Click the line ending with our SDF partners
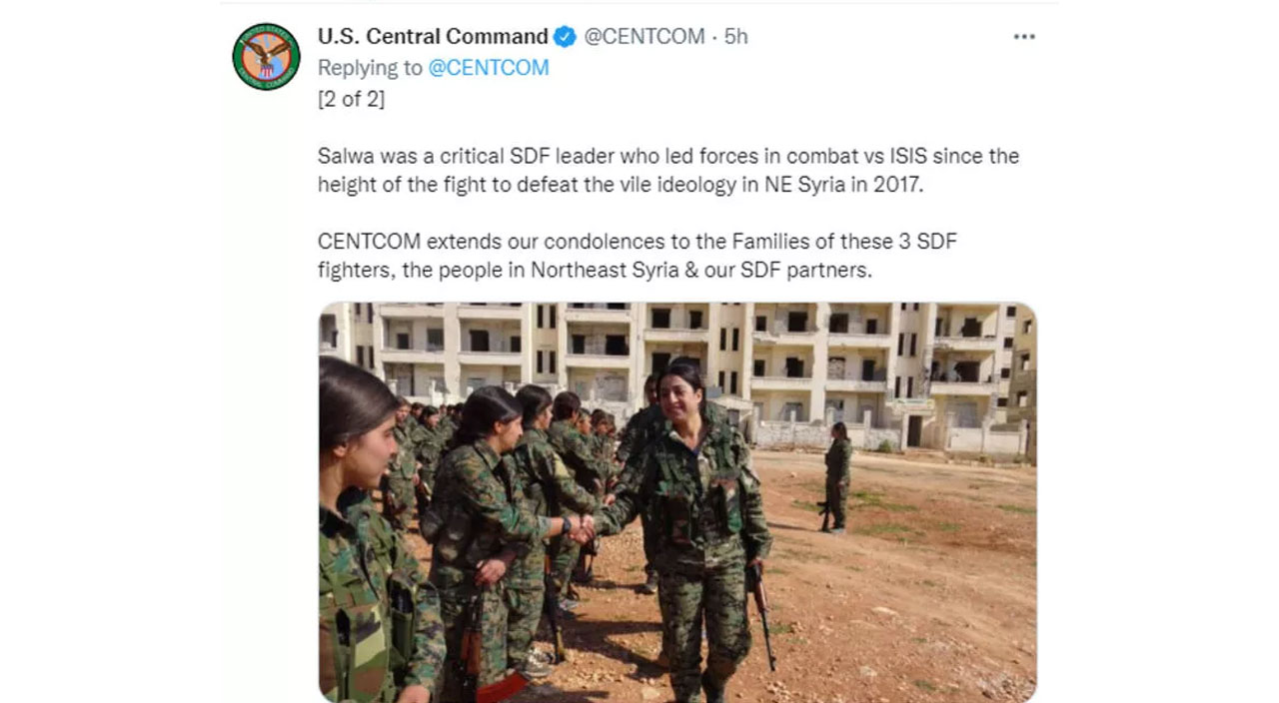The height and width of the screenshot is (703, 1279). click(595, 270)
